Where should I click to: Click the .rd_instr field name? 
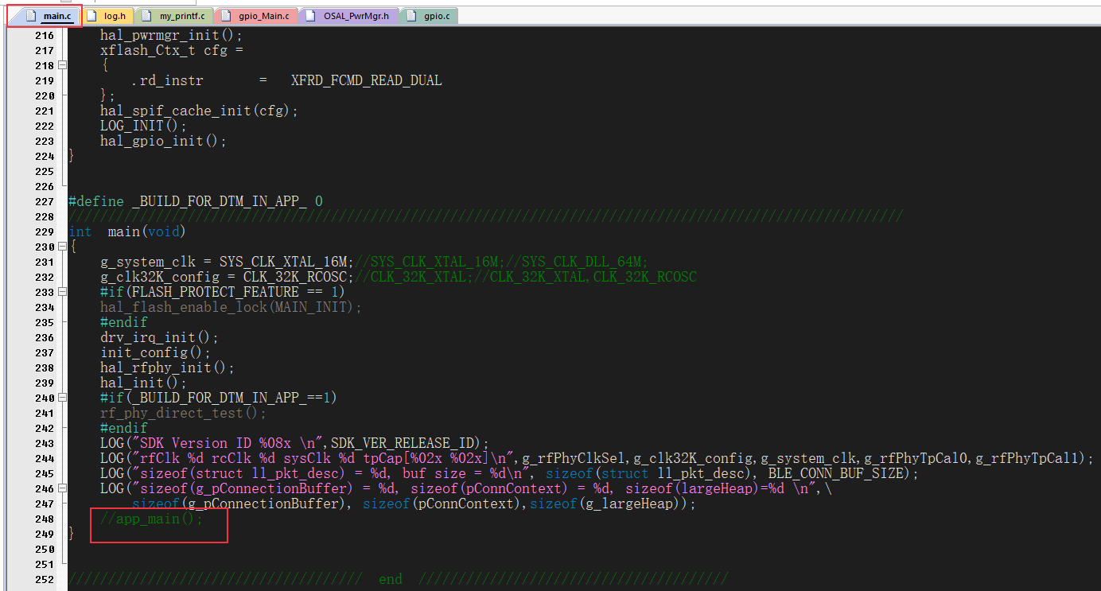point(167,80)
